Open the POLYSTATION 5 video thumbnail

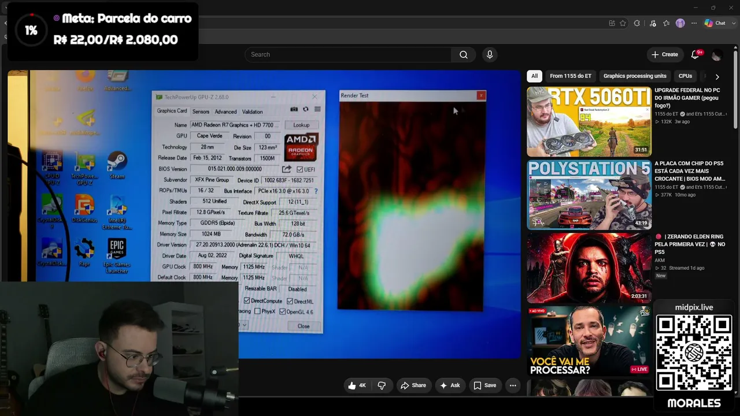[x=589, y=195]
